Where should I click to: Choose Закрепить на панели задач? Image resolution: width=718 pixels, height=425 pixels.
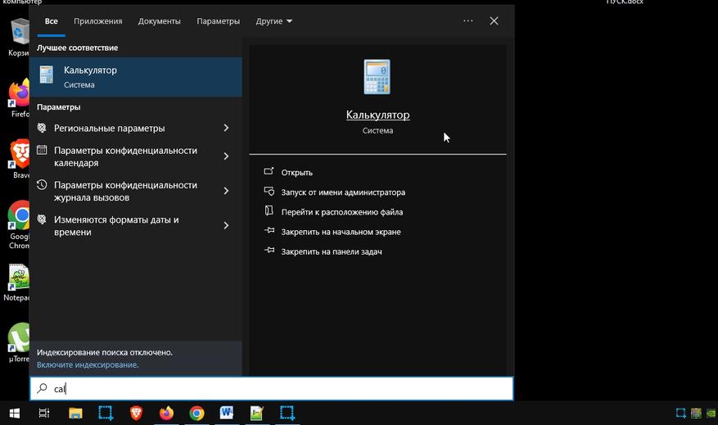332,251
